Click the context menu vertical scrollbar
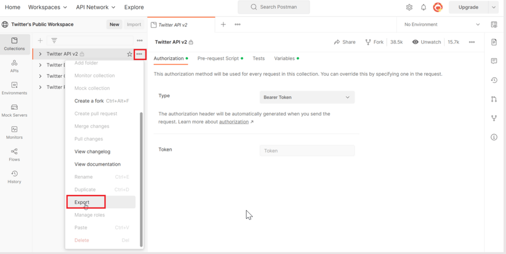The image size is (506, 254). [x=141, y=179]
